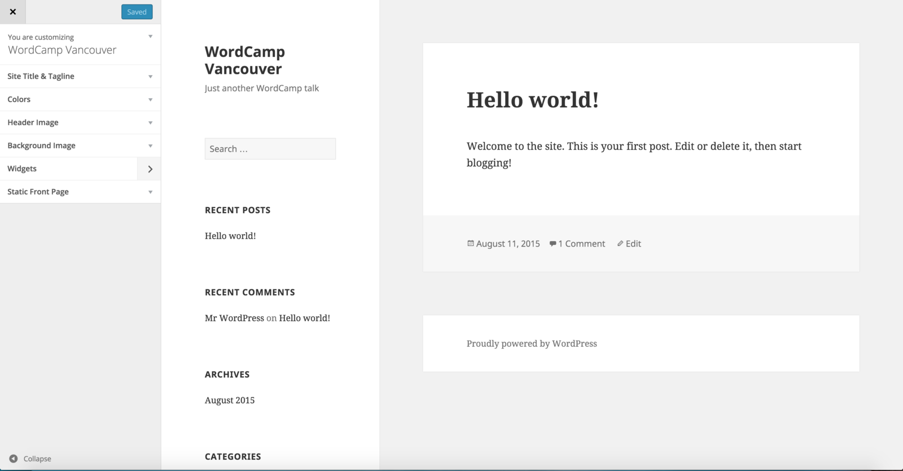The image size is (903, 471).
Task: Close the customizer with the X icon
Action: (x=12, y=12)
